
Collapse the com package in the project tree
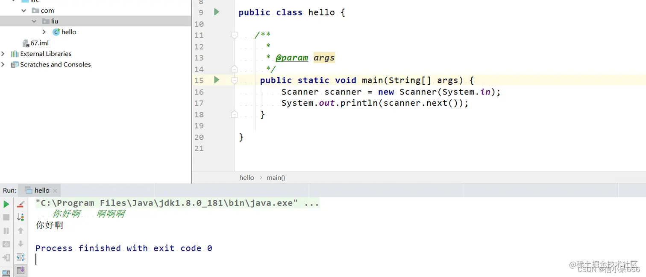24,10
